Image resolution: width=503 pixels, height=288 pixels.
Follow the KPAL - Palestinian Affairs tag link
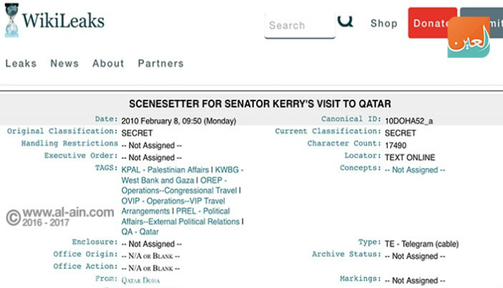point(166,170)
